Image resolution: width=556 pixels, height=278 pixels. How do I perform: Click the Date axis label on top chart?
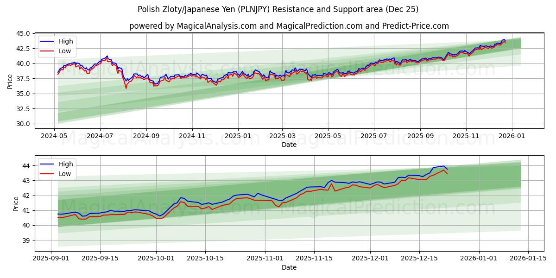(289, 145)
